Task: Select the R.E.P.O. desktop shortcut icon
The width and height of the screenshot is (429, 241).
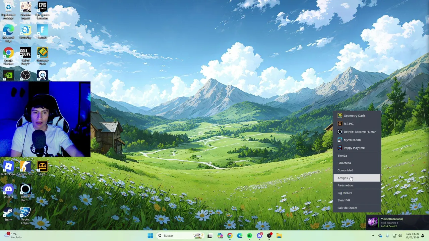Action: tap(42, 168)
